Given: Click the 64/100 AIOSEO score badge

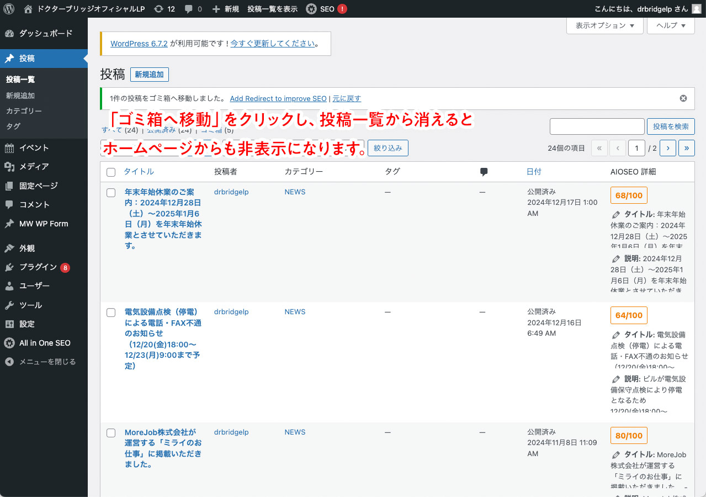Looking at the screenshot, I should (x=629, y=315).
